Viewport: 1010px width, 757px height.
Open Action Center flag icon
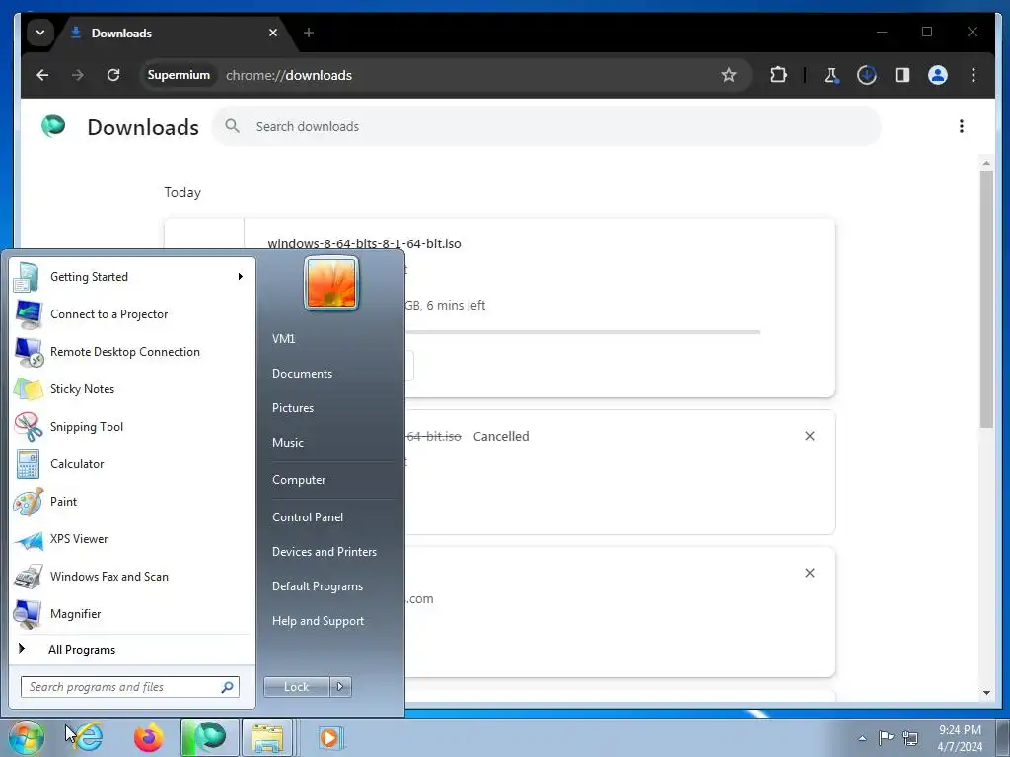point(887,737)
